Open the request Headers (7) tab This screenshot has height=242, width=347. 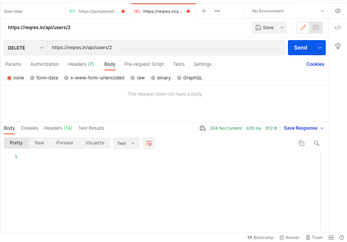pos(81,64)
